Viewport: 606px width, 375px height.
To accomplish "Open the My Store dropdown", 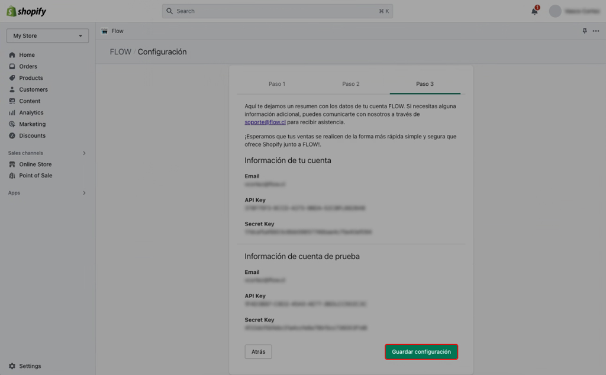I will click(47, 36).
